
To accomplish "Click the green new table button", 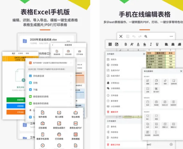I will (x=16, y=100).
